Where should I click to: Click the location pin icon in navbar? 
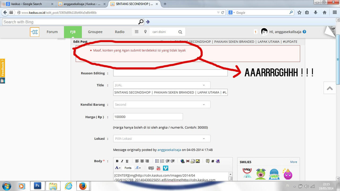[145, 32]
